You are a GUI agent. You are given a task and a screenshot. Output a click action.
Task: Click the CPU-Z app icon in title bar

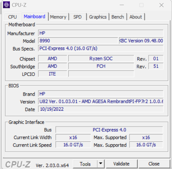6,5
